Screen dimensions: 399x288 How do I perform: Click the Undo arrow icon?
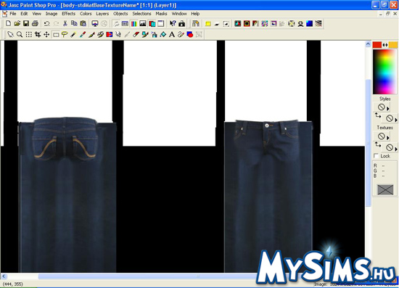tap(47, 24)
